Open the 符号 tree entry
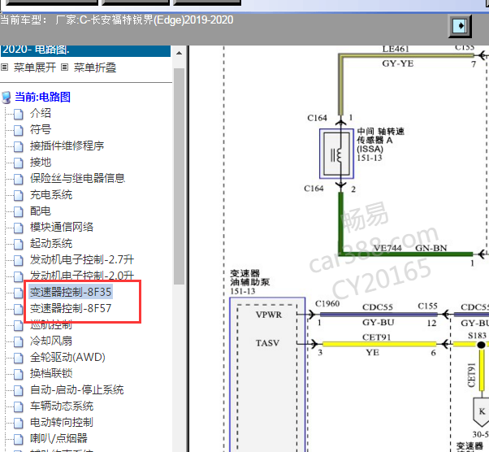 click(x=41, y=129)
